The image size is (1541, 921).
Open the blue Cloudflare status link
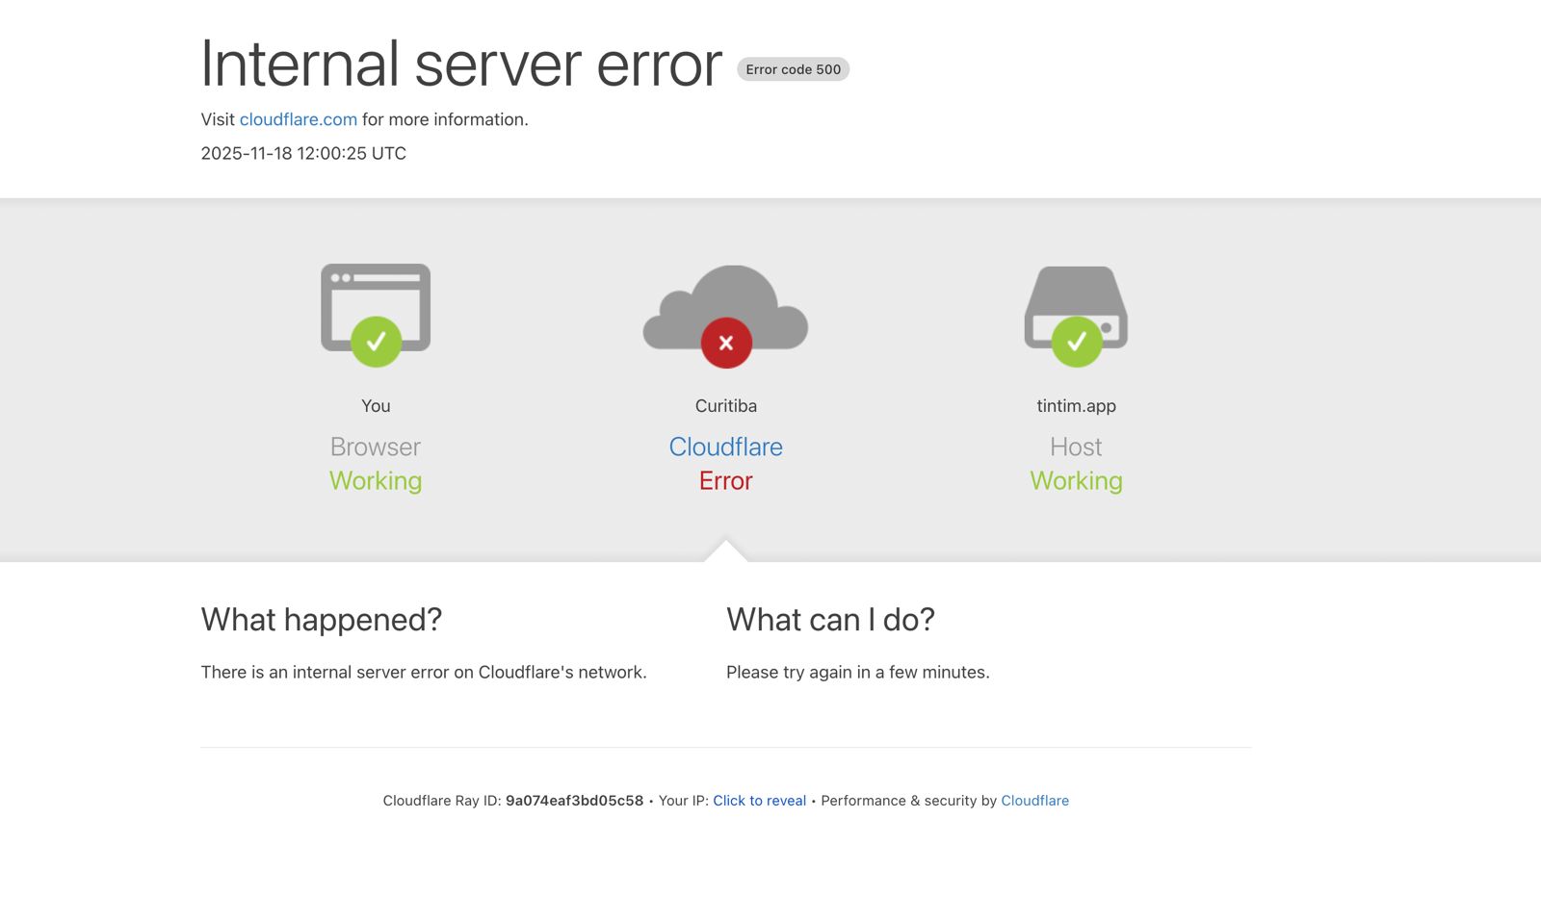click(725, 447)
